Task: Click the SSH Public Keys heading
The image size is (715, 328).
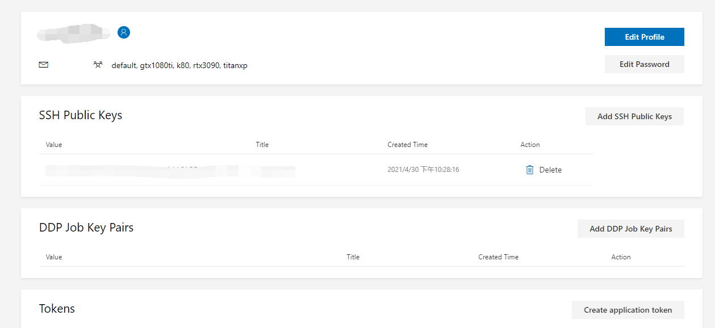Action: tap(81, 115)
